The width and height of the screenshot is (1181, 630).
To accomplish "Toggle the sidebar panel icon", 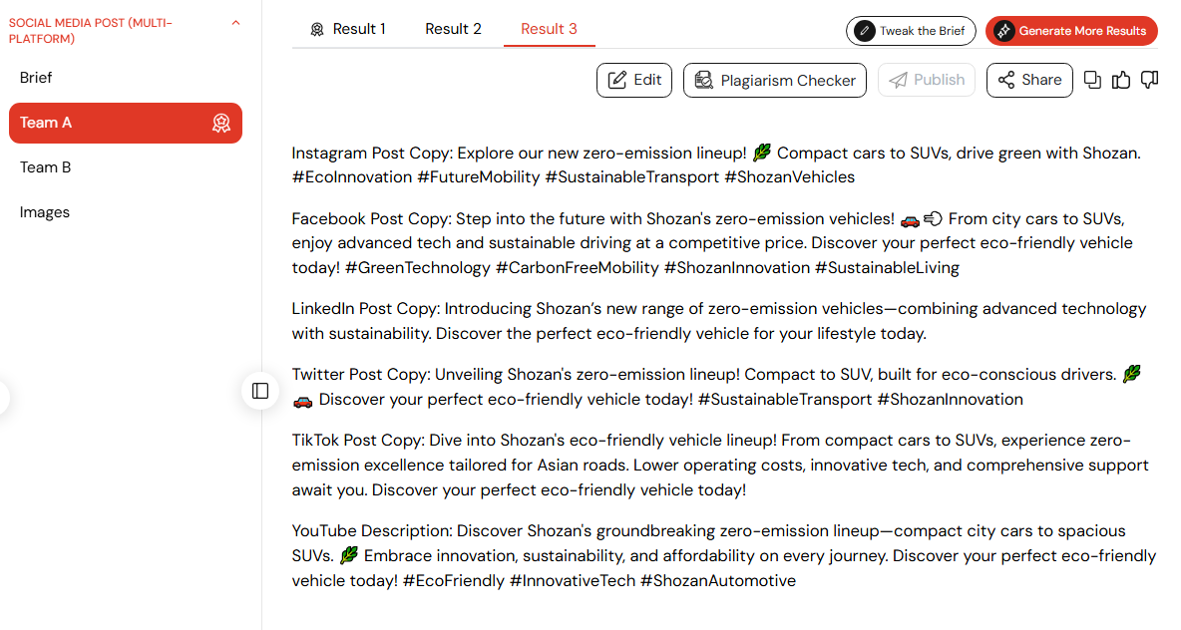I will click(x=260, y=391).
